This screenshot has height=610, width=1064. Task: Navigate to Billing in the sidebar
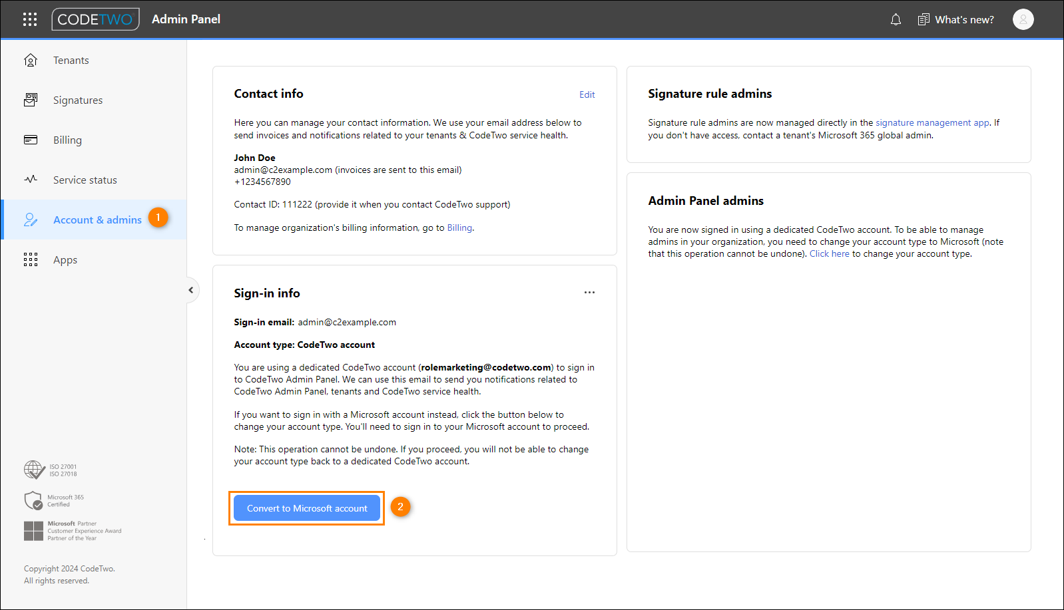click(x=94, y=140)
